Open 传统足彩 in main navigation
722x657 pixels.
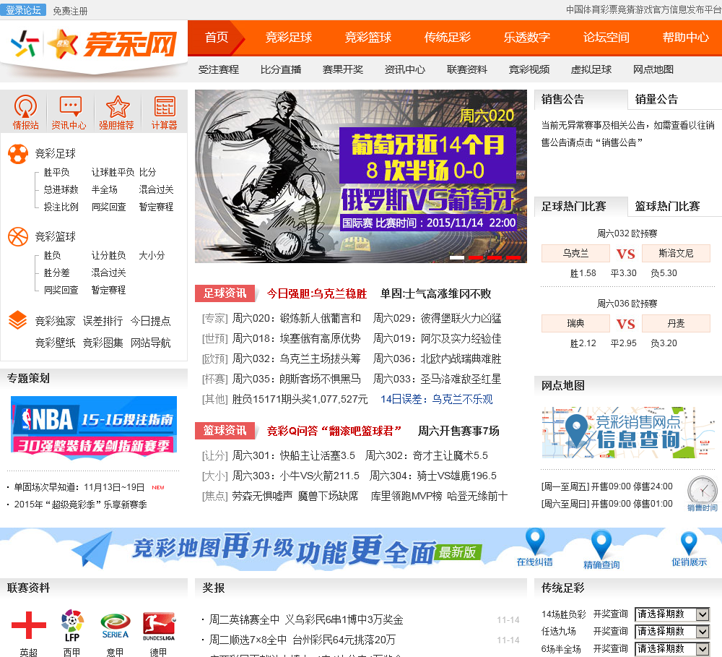(x=447, y=38)
